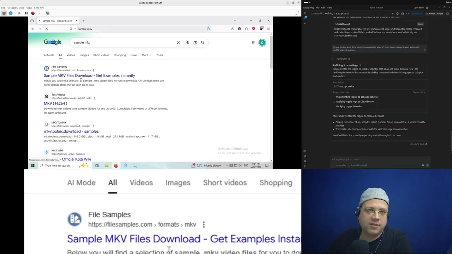The width and height of the screenshot is (452, 254).
Task: Open the QEMU snapshots manager icon
Action: [x=48, y=13]
